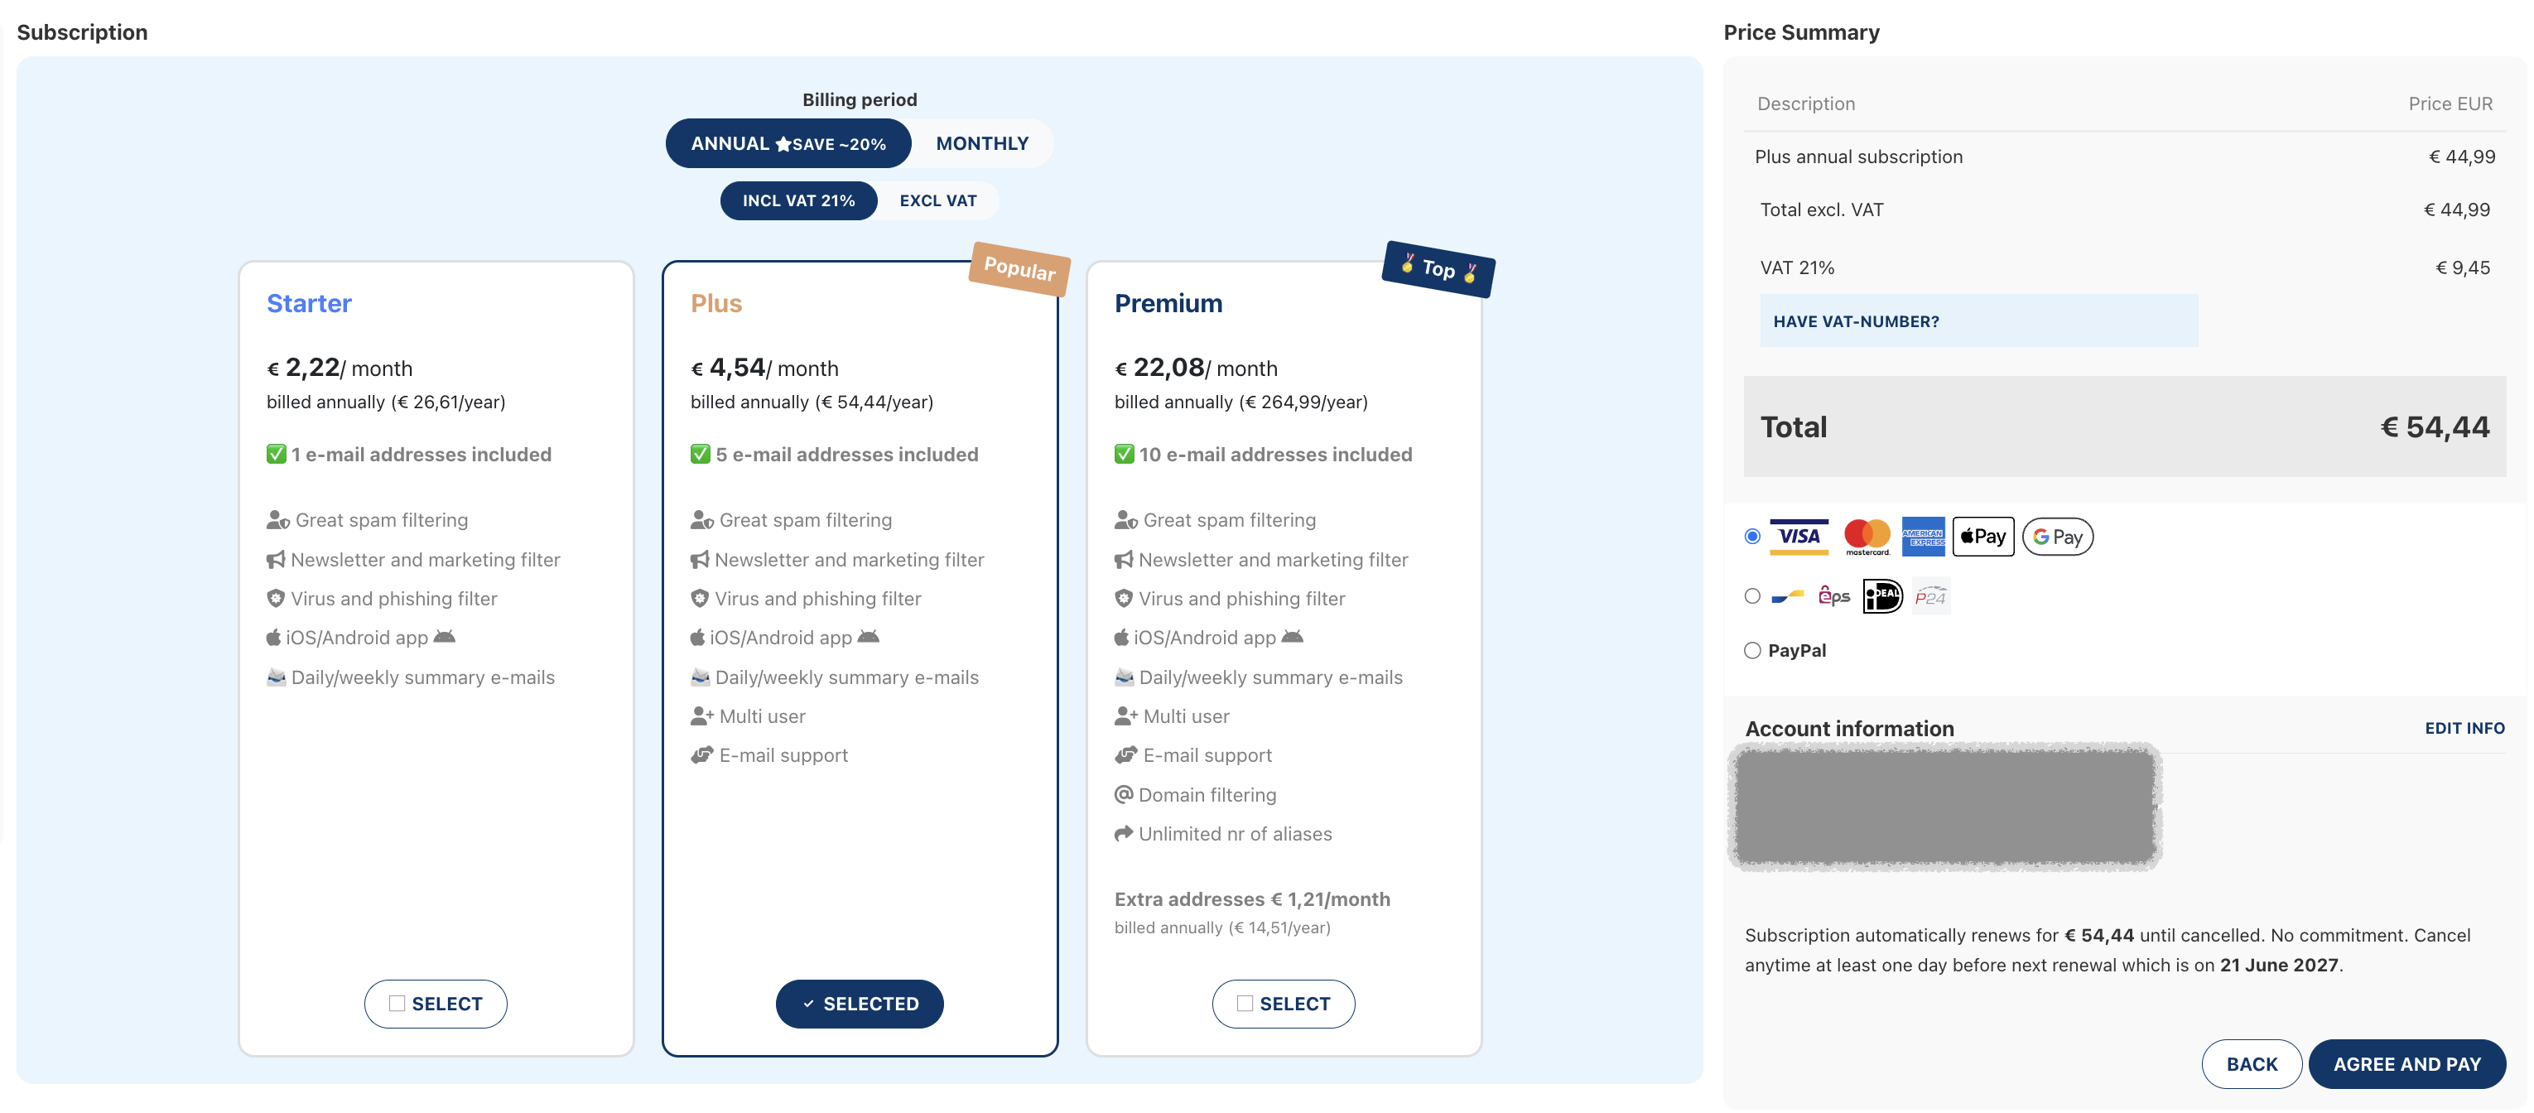
Task: Click the Multi user icon in Plus plan
Action: pos(701,716)
